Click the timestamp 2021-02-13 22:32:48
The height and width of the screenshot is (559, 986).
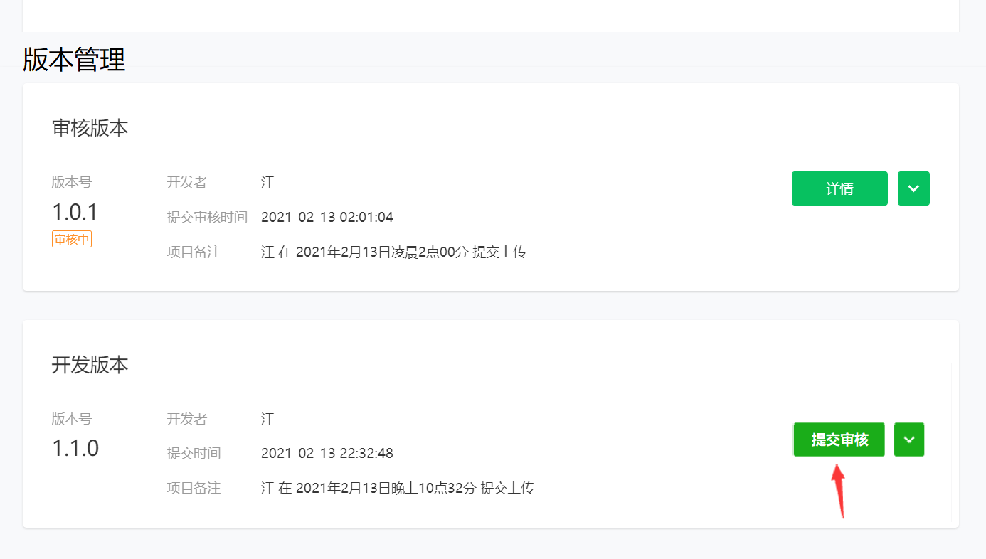pos(327,454)
